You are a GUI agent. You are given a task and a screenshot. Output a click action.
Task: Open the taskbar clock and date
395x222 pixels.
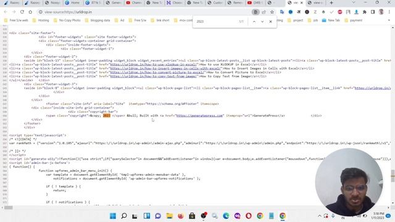[378, 216]
